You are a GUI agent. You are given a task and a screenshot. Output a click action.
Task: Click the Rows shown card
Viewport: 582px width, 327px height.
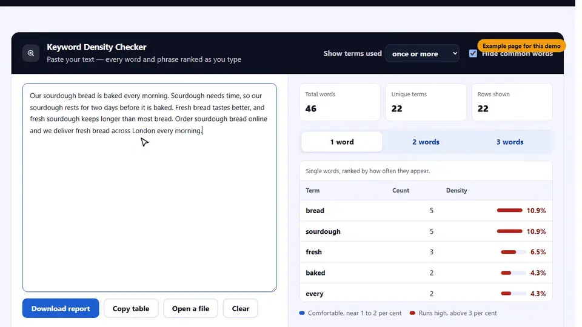(512, 102)
